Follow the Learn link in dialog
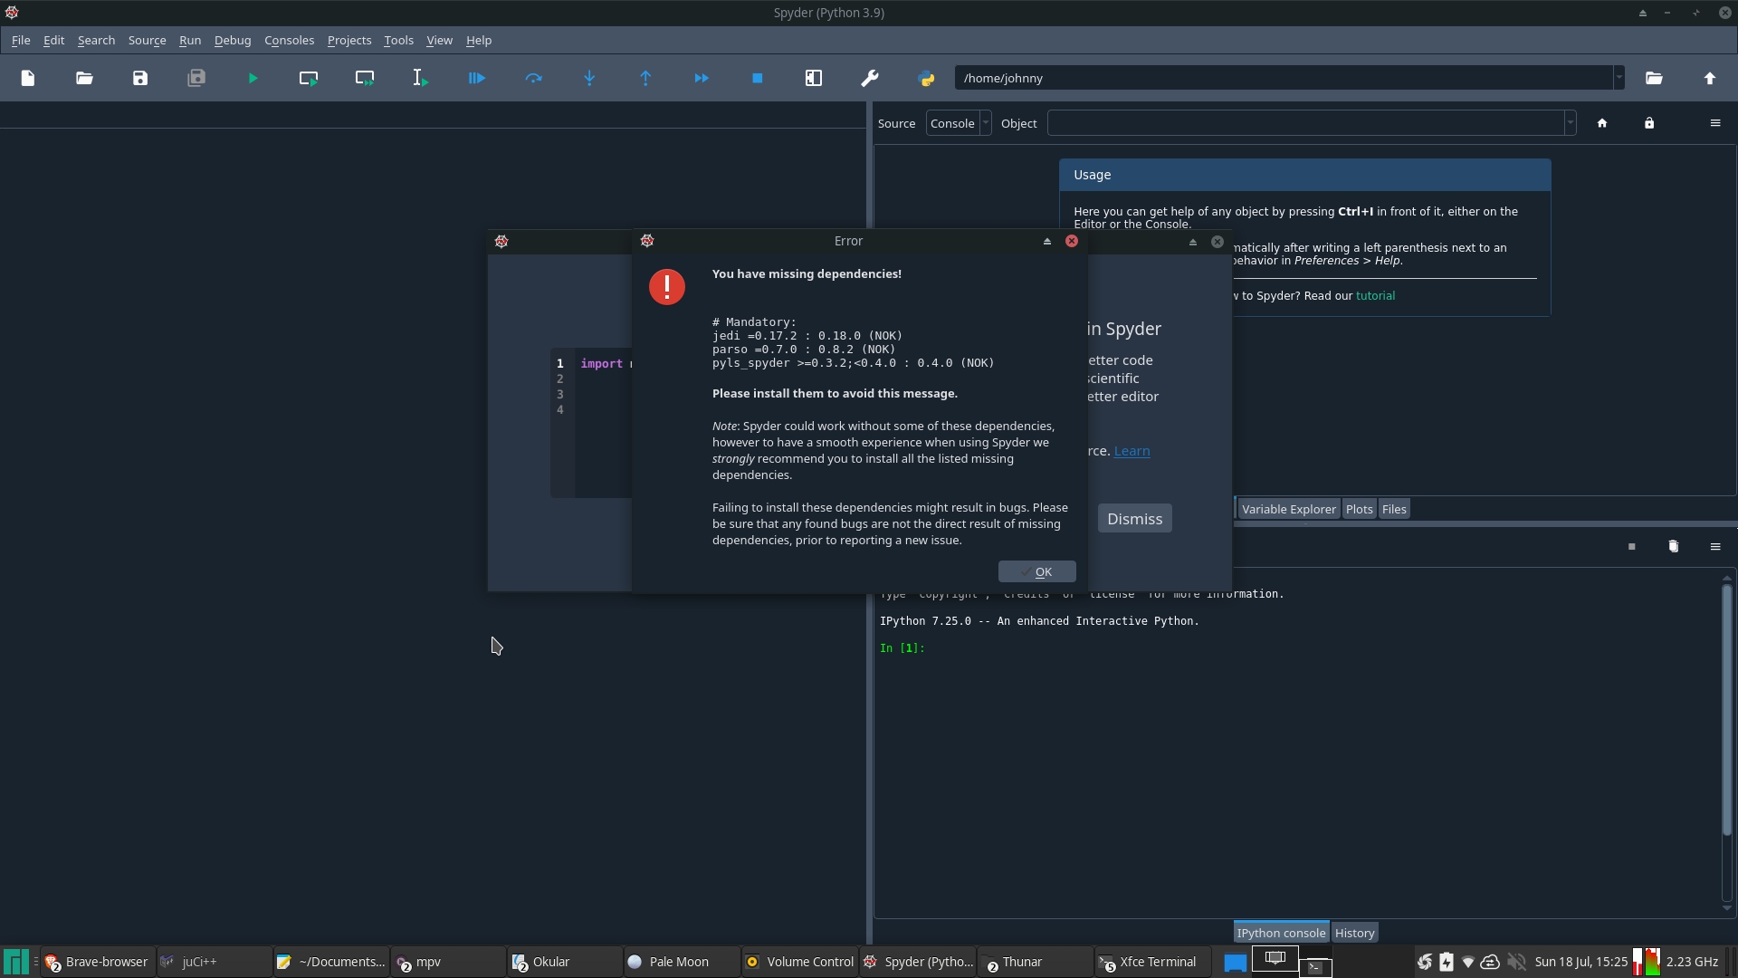This screenshot has width=1738, height=978. [x=1132, y=451]
